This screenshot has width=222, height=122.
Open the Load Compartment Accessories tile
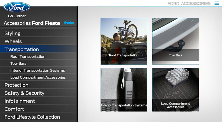coord(176,90)
